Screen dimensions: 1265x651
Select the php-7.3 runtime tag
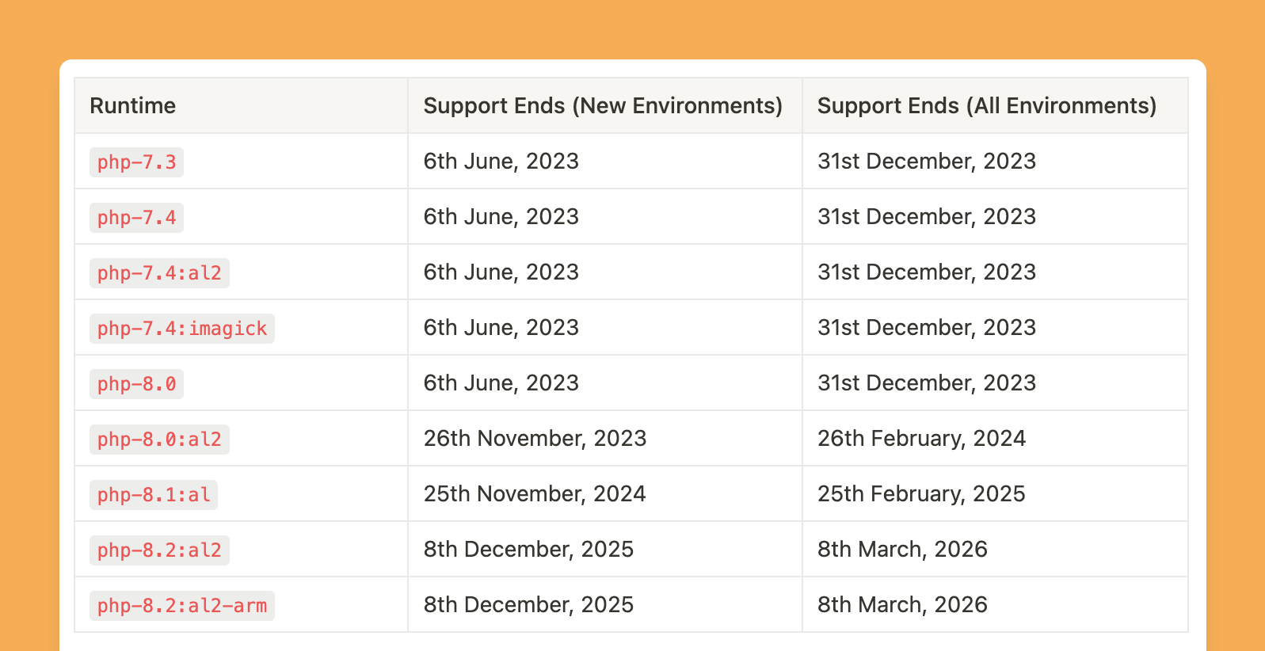[136, 162]
